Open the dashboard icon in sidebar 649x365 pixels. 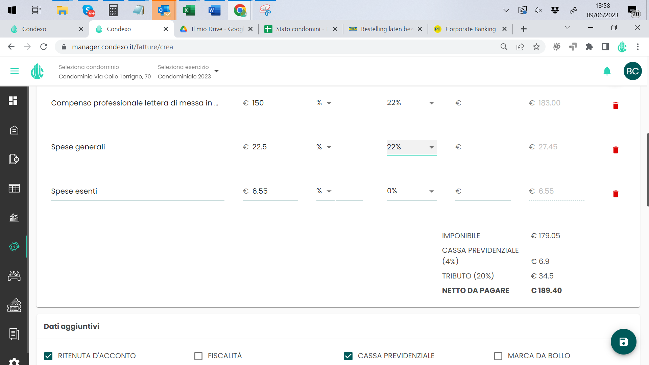click(x=13, y=101)
